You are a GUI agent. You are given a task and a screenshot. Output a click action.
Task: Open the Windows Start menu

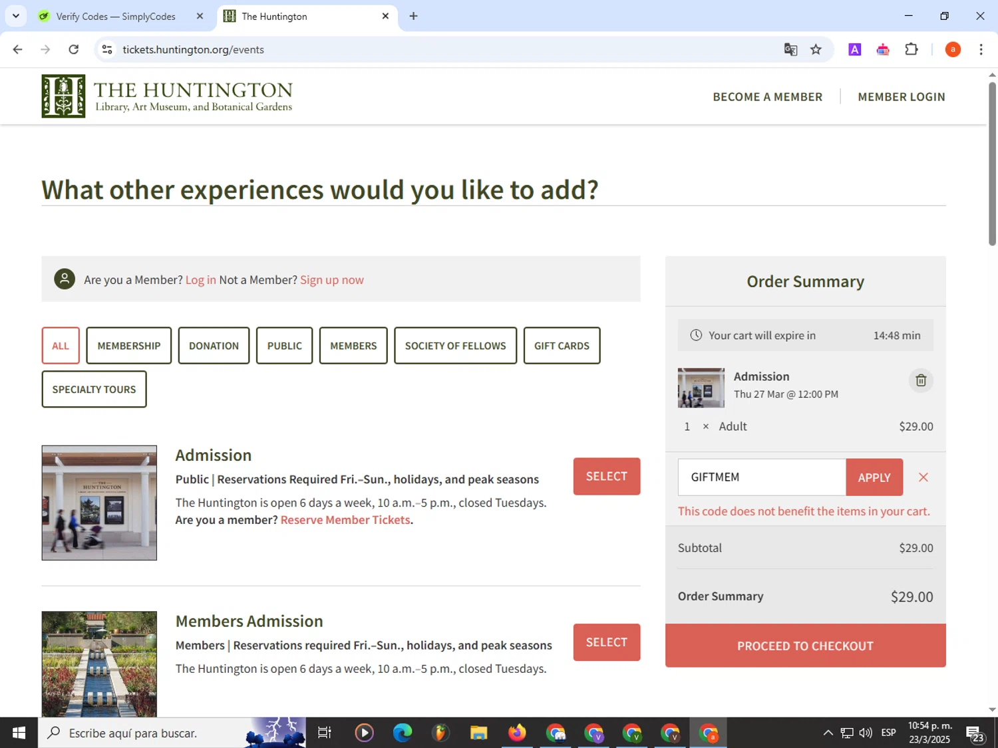pos(19,733)
